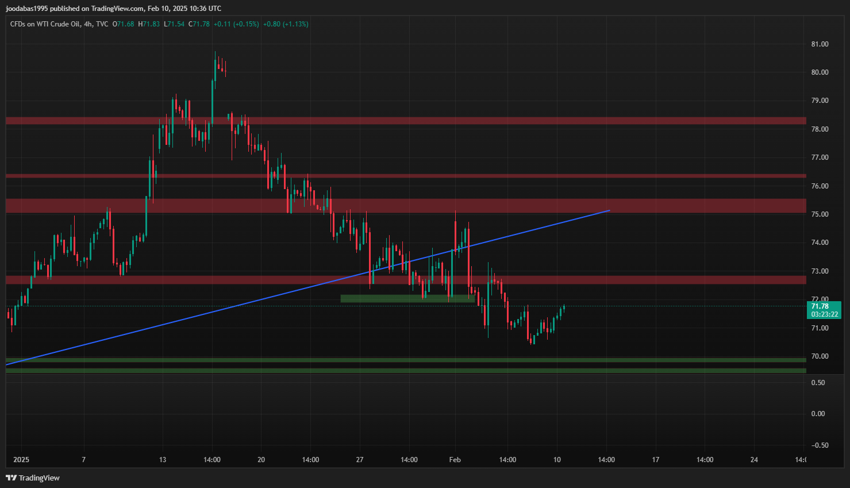This screenshot has width=850, height=488.
Task: Click the −0.50 lower pane axis label
Action: point(820,445)
